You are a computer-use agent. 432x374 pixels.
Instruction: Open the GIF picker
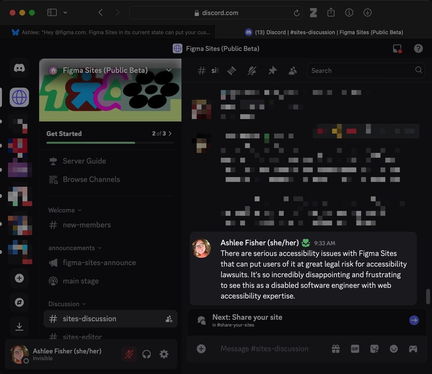tap(355, 349)
